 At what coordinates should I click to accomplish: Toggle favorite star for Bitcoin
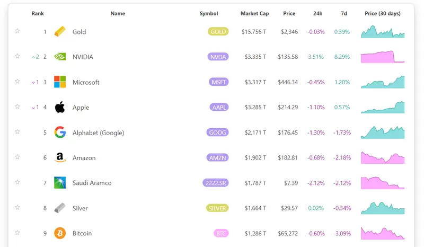point(17,233)
